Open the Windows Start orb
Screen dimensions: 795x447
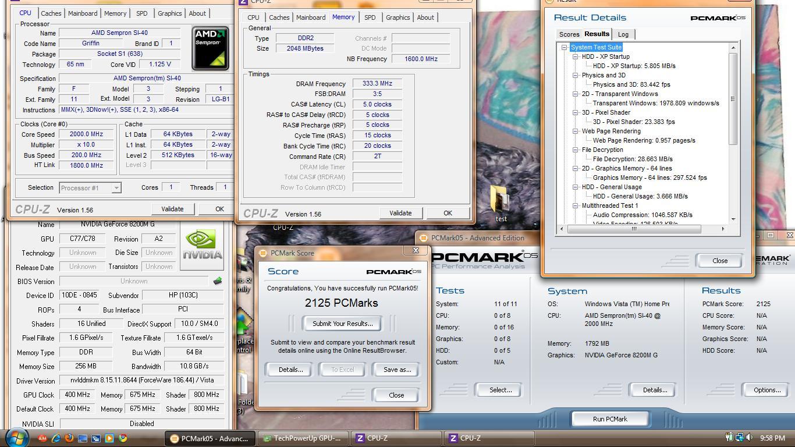pos(16,437)
